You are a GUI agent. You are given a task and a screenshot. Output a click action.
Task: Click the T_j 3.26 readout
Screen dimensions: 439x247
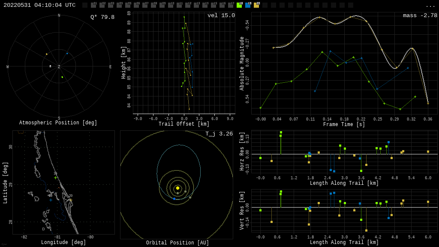(x=219, y=134)
